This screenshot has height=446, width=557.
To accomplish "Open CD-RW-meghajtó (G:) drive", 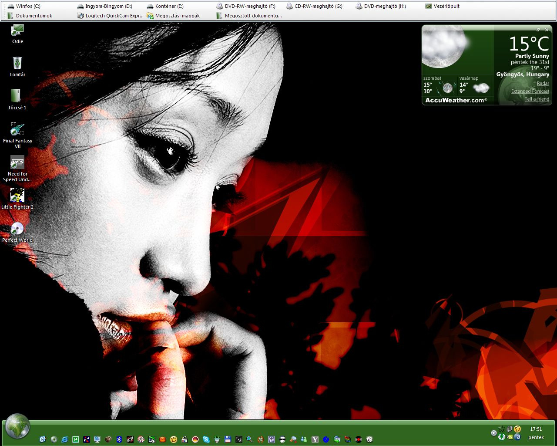I will pyautogui.click(x=314, y=6).
